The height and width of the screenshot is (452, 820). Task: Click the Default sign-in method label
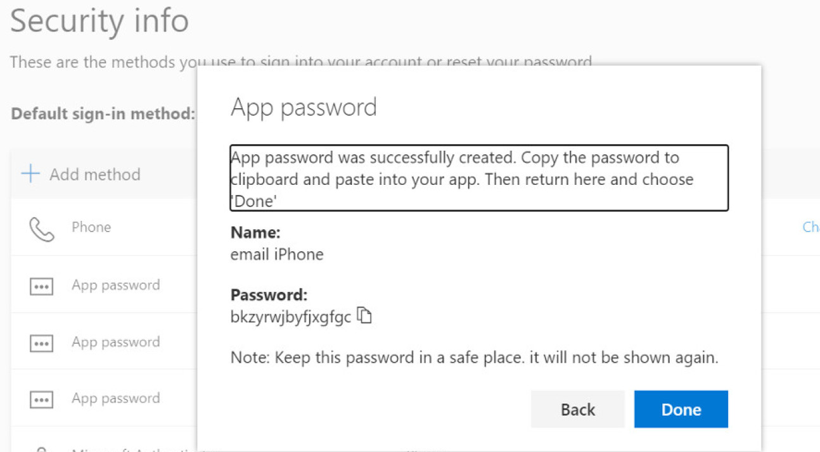point(103,115)
